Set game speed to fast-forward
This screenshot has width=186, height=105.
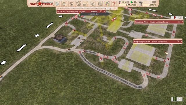pyautogui.click(x=135, y=2)
